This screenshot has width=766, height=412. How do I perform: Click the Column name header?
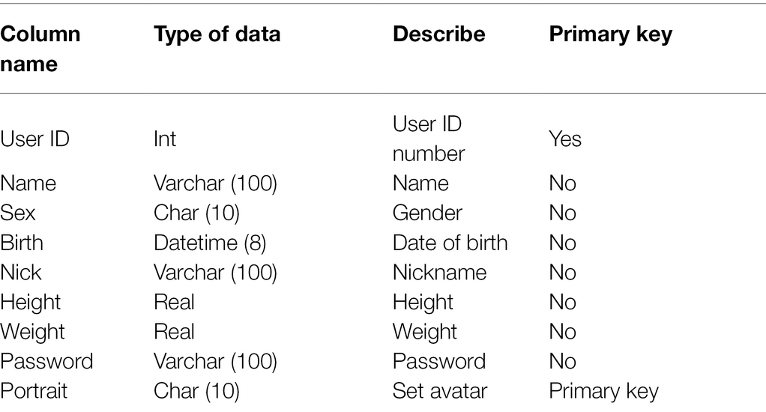coord(40,49)
